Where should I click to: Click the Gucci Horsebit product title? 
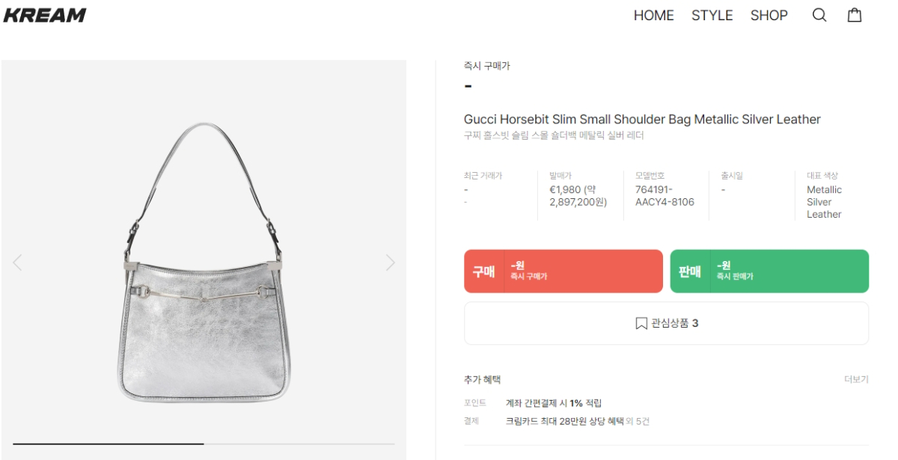pyautogui.click(x=642, y=120)
